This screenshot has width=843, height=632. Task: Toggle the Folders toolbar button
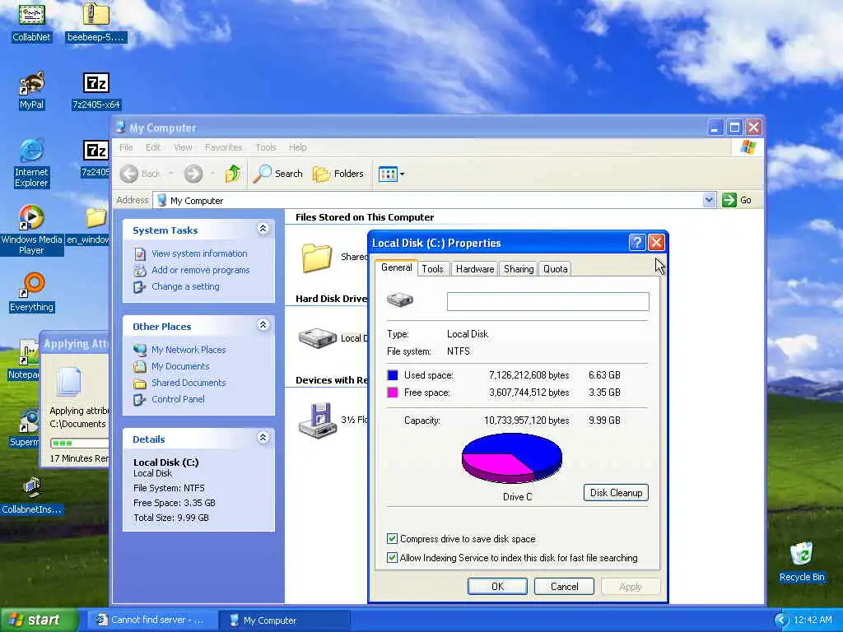point(338,174)
